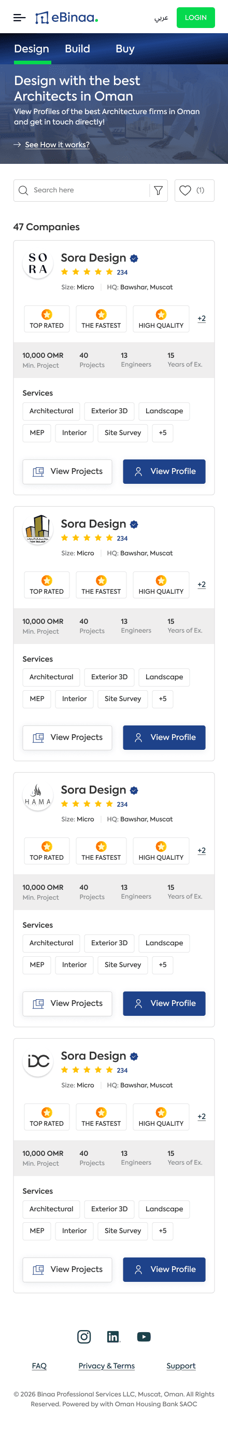The height and width of the screenshot is (1440, 228).
Task: Open the YouTube icon in footer
Action: 144,1337
